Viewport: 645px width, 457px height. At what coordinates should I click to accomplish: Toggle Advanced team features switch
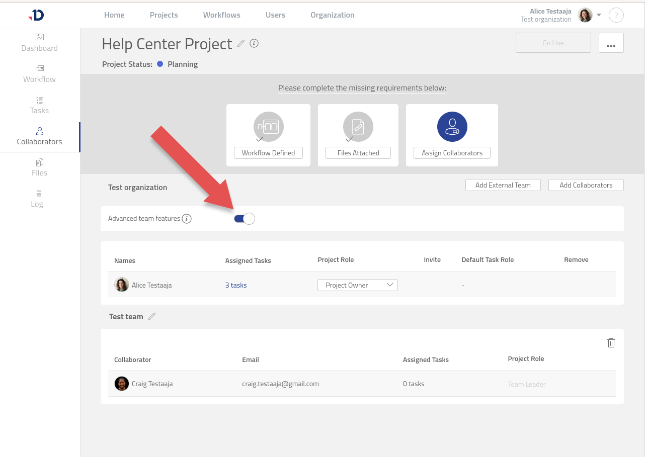click(245, 219)
